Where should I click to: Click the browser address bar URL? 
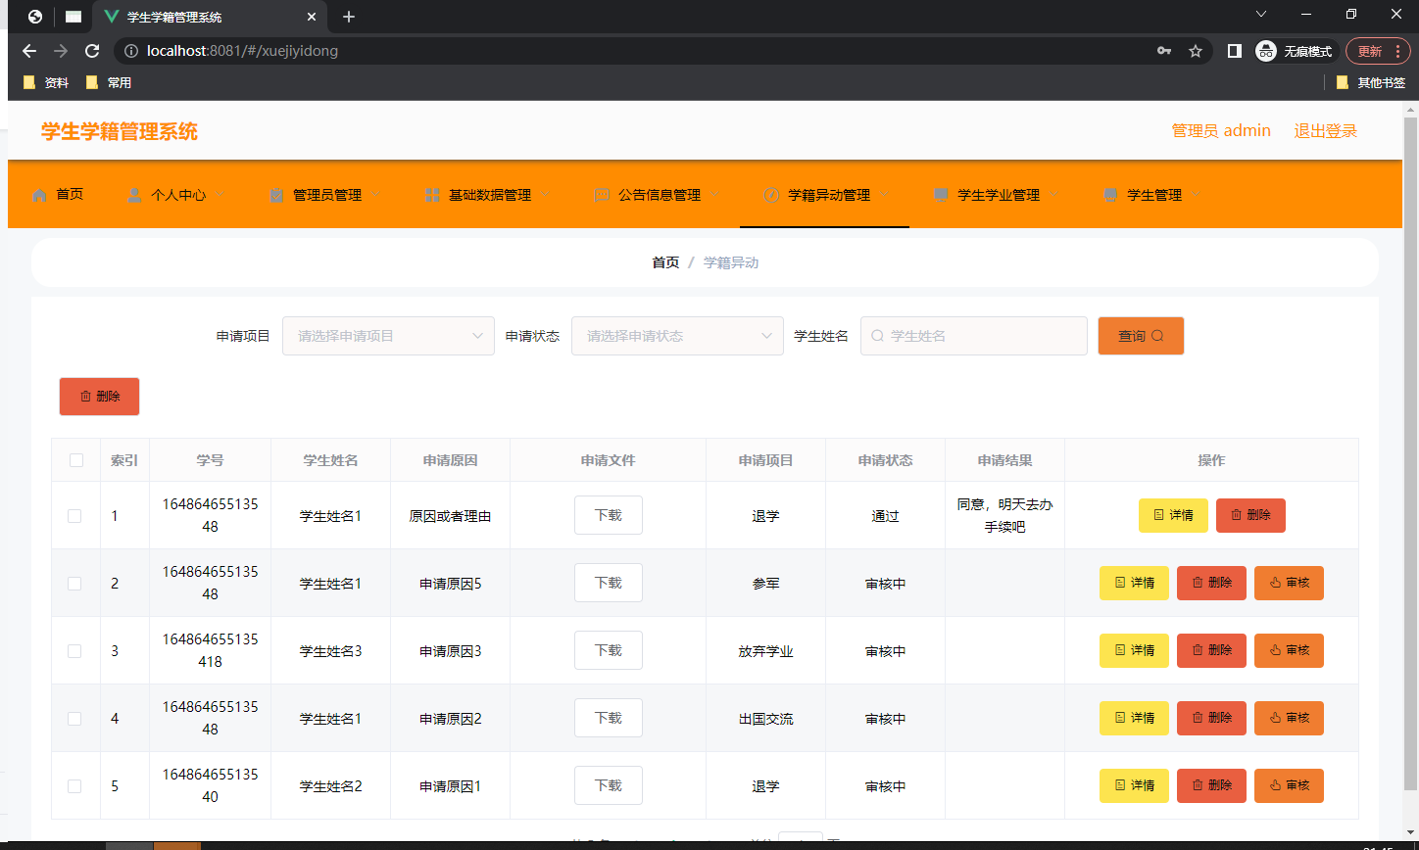click(x=242, y=51)
